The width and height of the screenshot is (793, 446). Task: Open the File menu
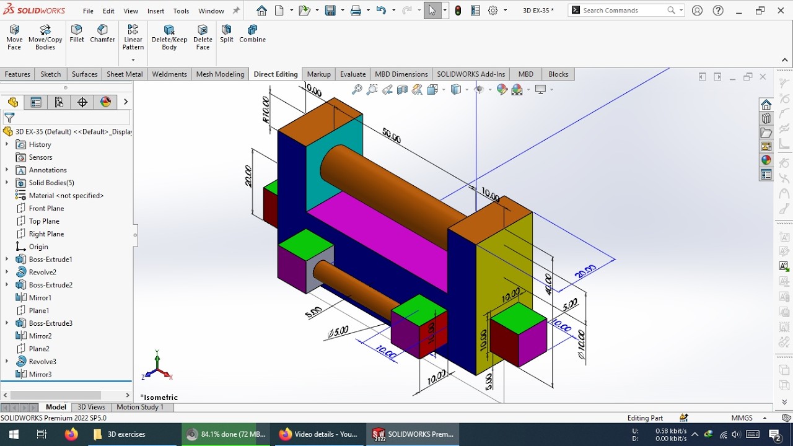click(x=88, y=11)
